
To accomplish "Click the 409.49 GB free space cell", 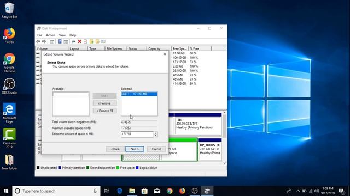I will point(179,58).
